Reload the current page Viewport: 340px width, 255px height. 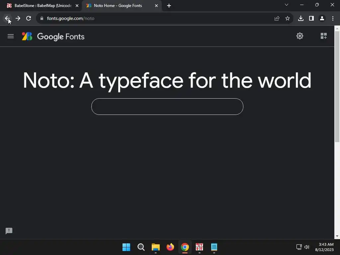click(29, 19)
